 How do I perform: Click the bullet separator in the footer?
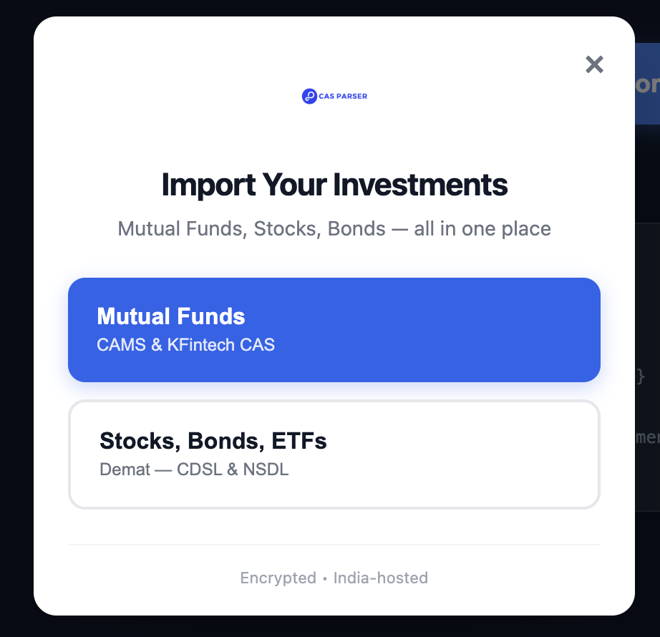pyautogui.click(x=325, y=578)
